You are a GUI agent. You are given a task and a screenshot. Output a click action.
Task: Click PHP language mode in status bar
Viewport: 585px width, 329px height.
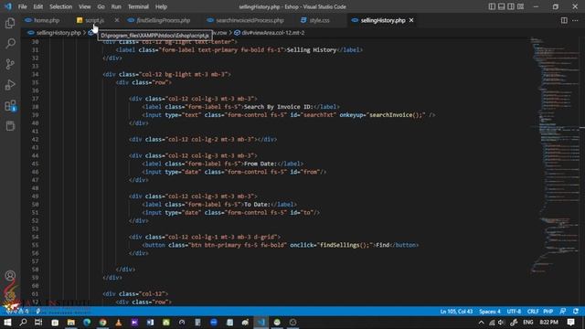click(548, 311)
